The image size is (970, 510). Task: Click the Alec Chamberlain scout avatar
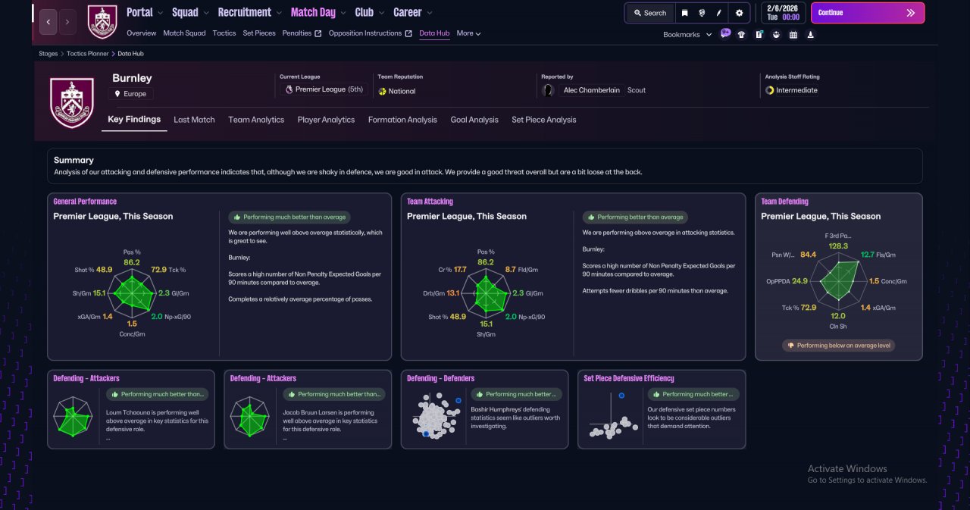tap(548, 90)
